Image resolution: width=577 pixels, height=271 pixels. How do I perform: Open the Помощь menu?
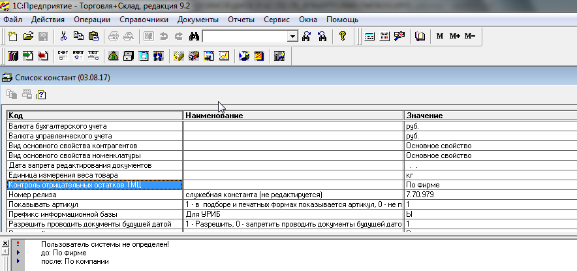(342, 20)
